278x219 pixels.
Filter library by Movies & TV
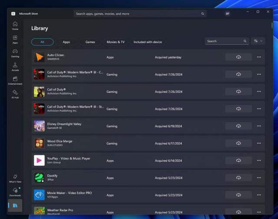[116, 42]
